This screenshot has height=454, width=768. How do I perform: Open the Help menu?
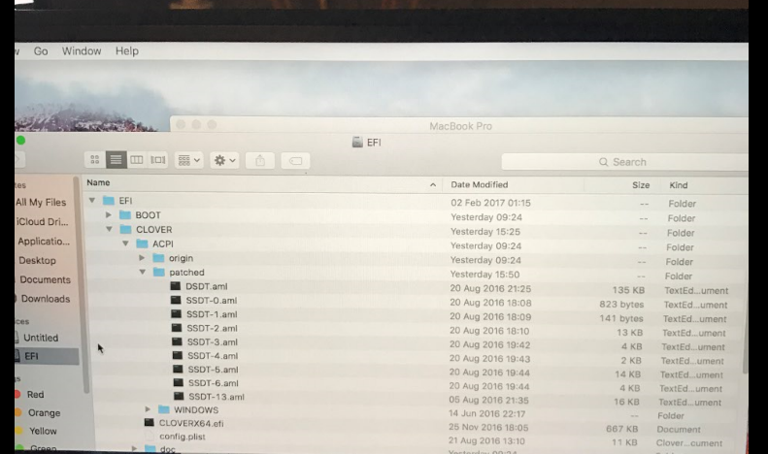[126, 50]
